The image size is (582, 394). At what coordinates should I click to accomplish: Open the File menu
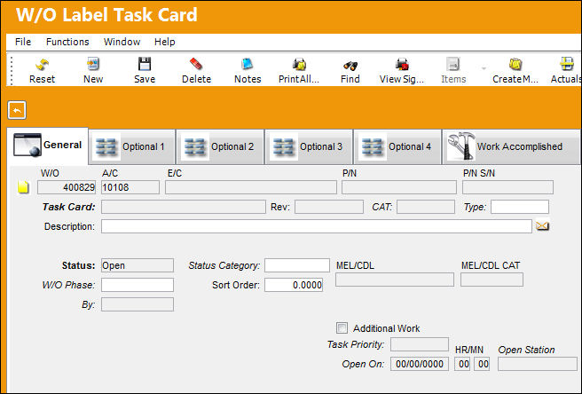[x=23, y=42]
